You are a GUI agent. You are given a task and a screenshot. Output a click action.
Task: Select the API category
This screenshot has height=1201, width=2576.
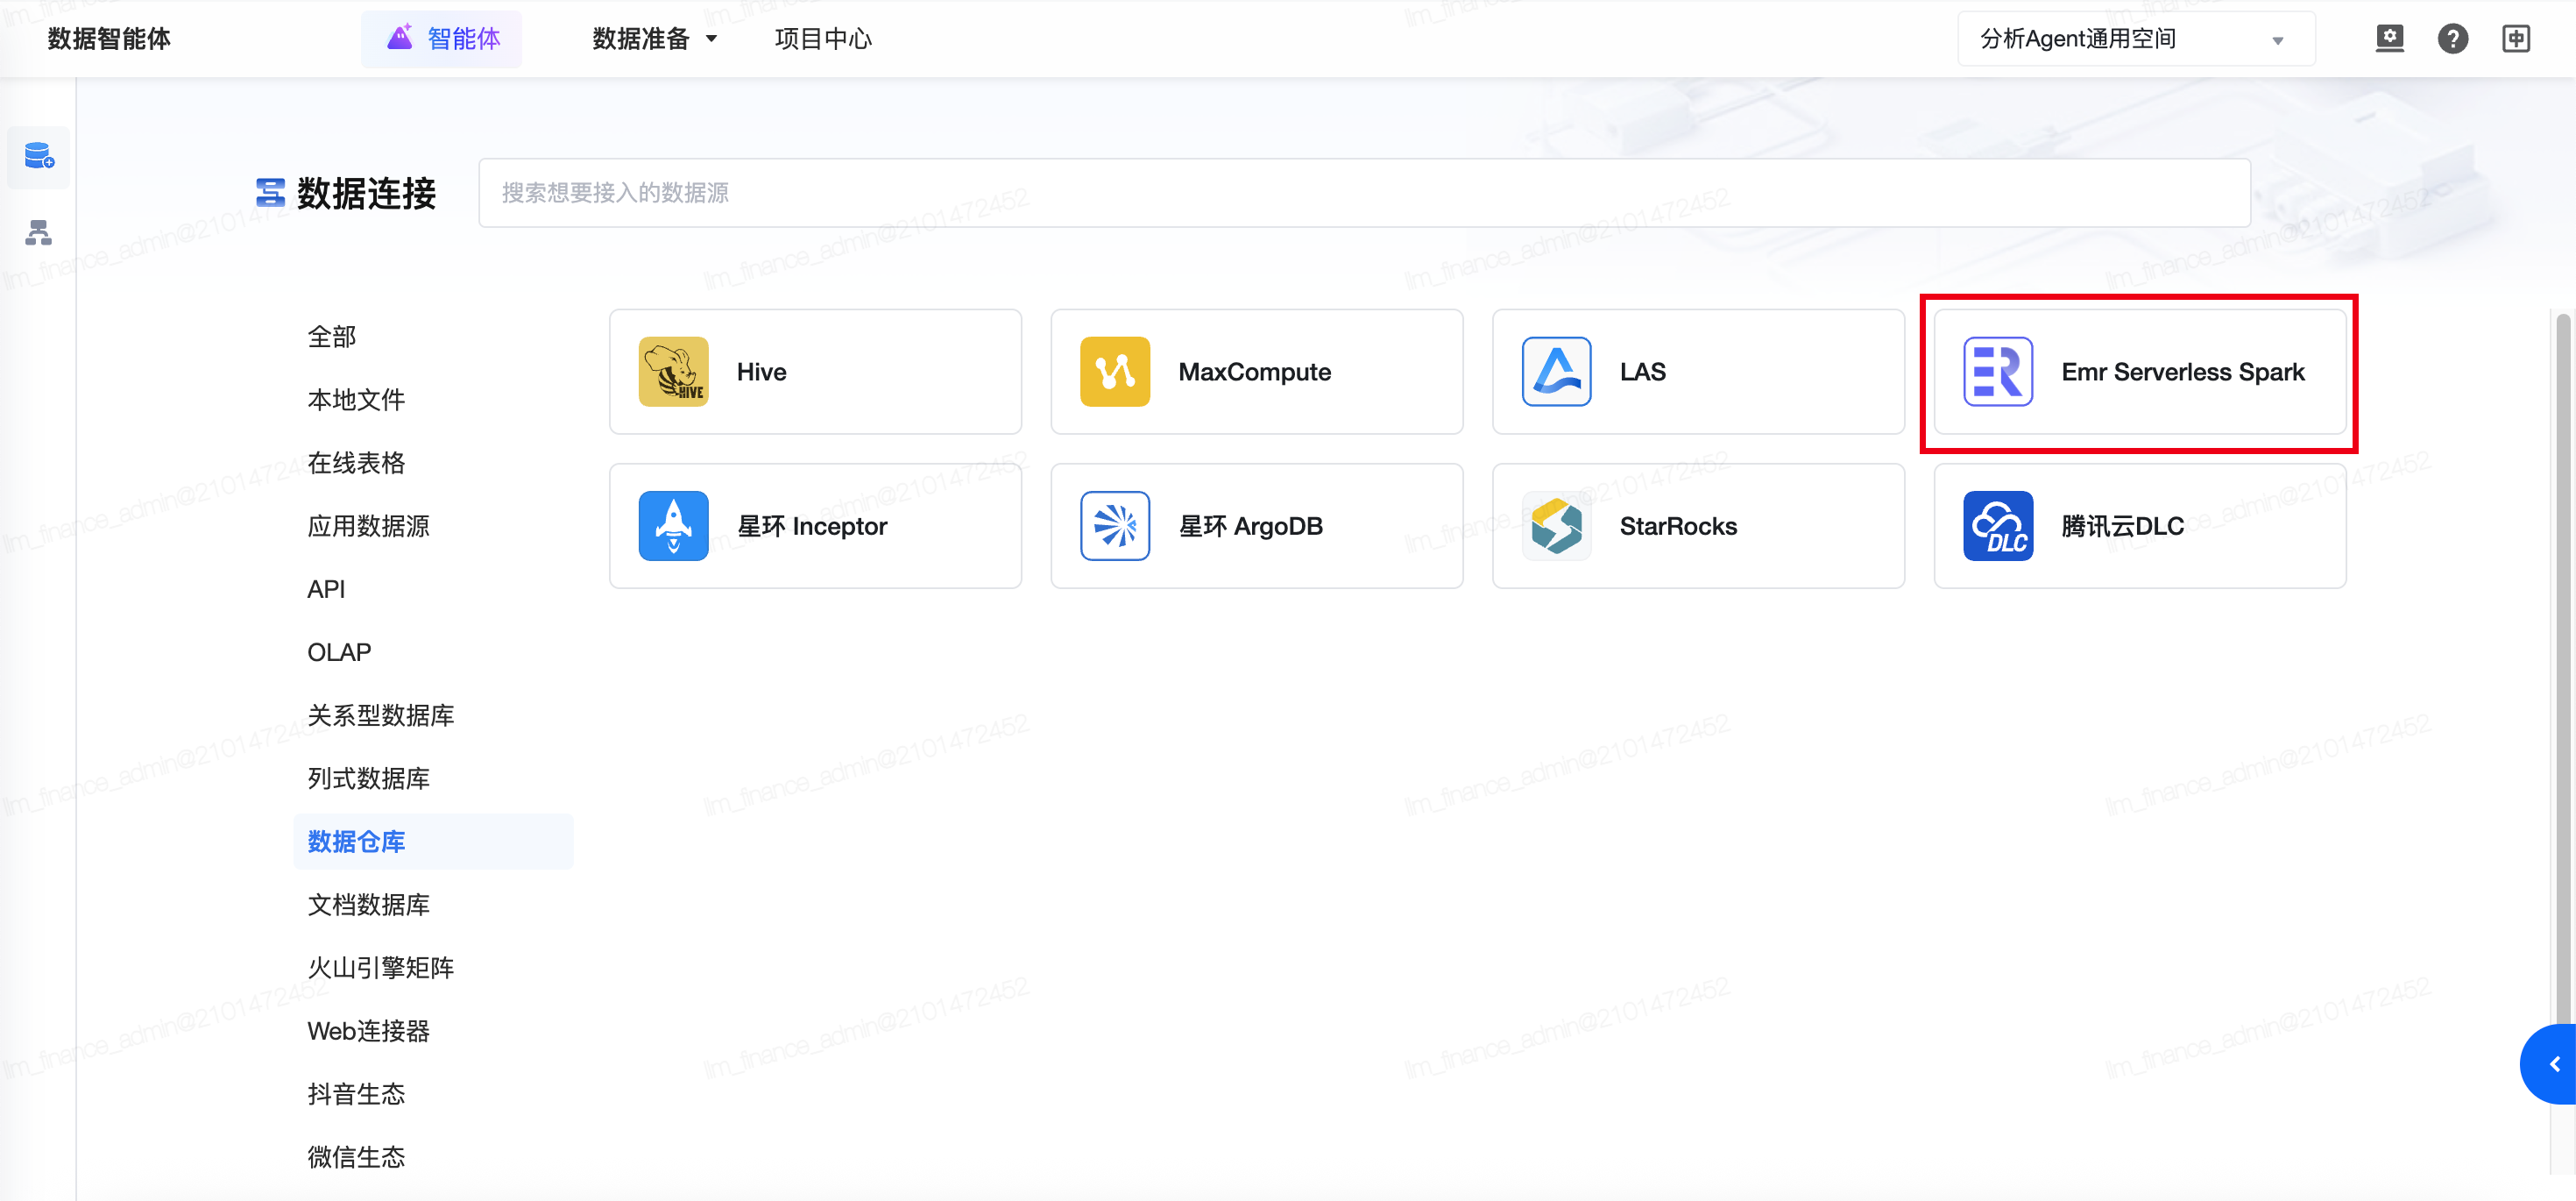(x=326, y=588)
